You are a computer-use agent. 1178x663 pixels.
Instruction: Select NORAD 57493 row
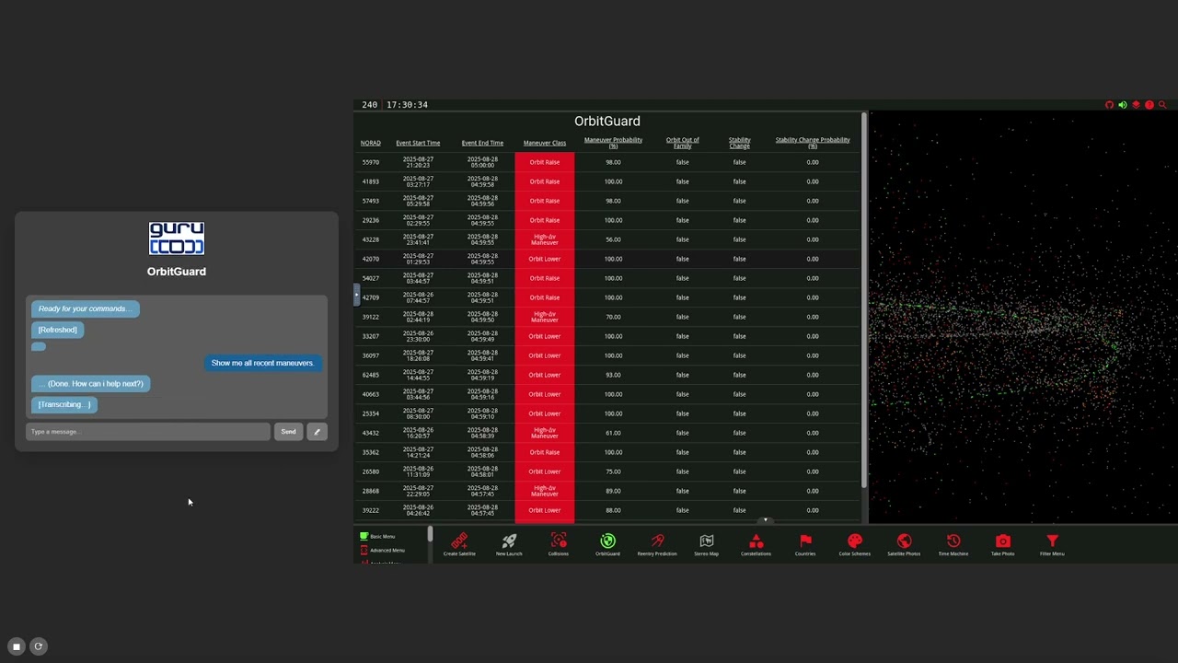click(609, 201)
